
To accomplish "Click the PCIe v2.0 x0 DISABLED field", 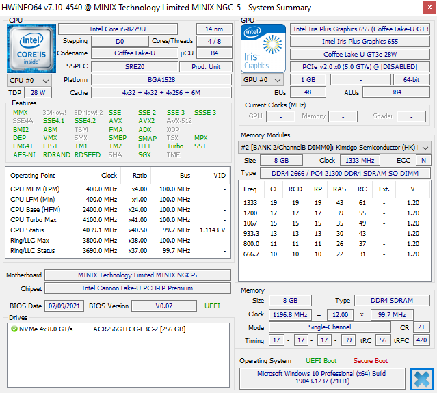I will (360, 66).
